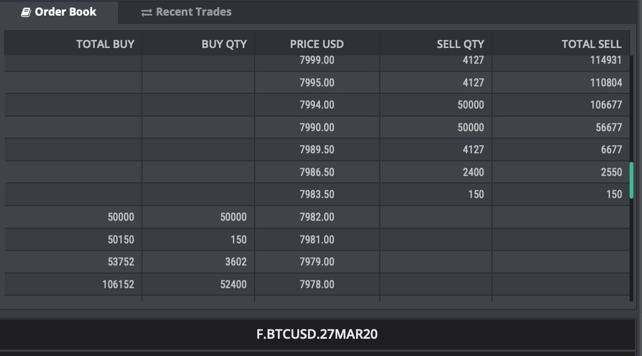Click sell quantity 2400 at 7986.50
Screen dimensions: 642x356
pyautogui.click(x=473, y=172)
